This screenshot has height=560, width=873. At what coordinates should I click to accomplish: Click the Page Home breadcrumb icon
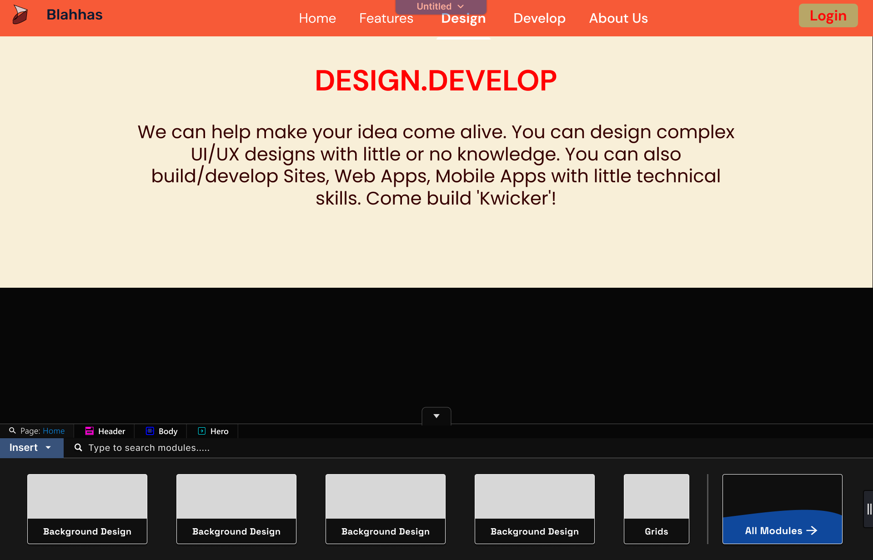13,431
